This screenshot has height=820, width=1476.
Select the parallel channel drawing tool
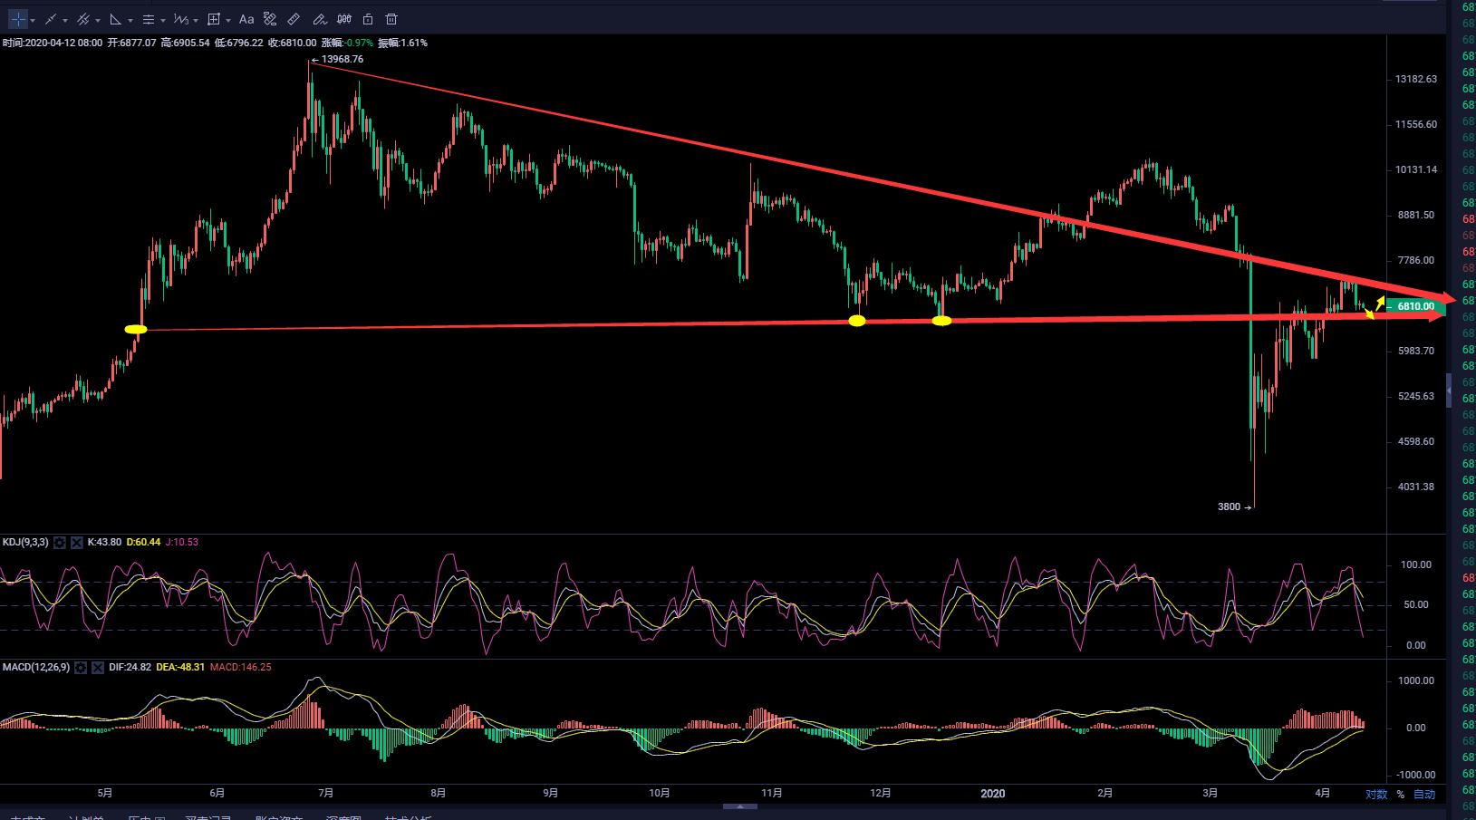point(83,19)
